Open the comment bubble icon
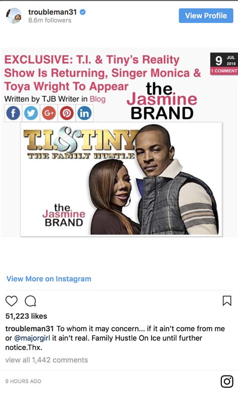The image size is (238, 393). 30,301
